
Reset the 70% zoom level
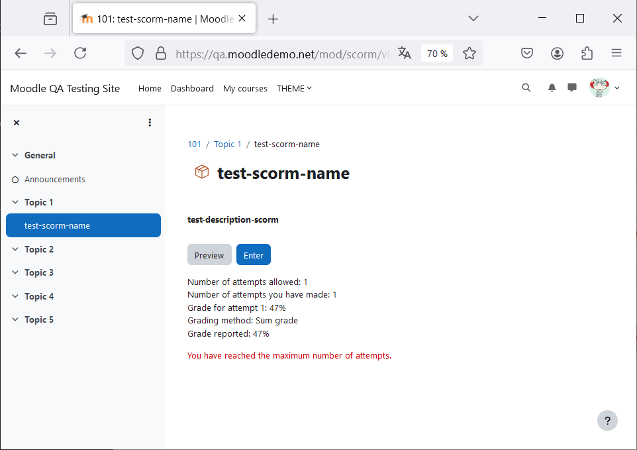[x=437, y=54]
